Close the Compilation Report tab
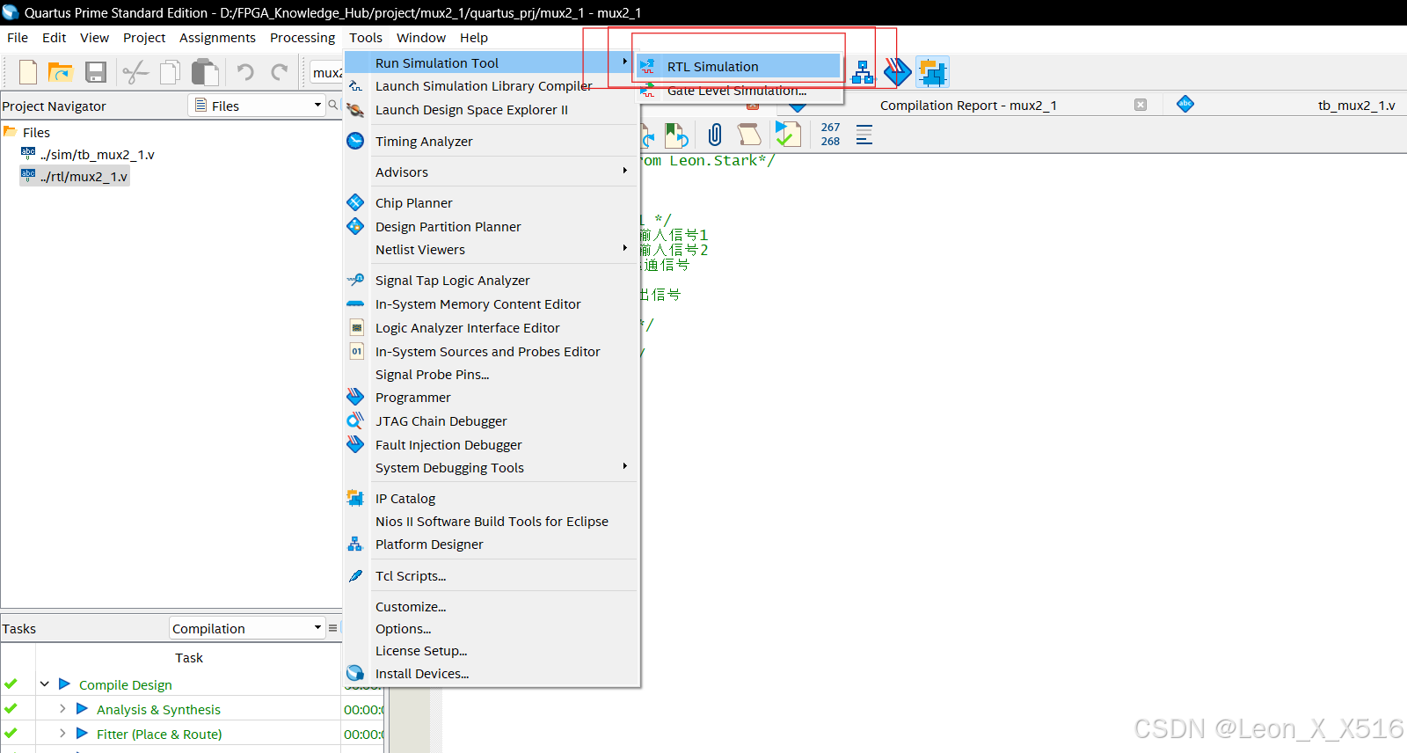1407x753 pixels. [x=1141, y=105]
